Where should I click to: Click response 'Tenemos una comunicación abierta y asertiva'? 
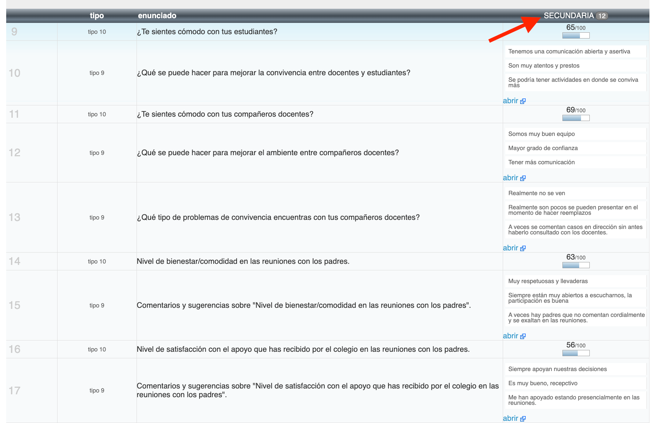pyautogui.click(x=575, y=52)
